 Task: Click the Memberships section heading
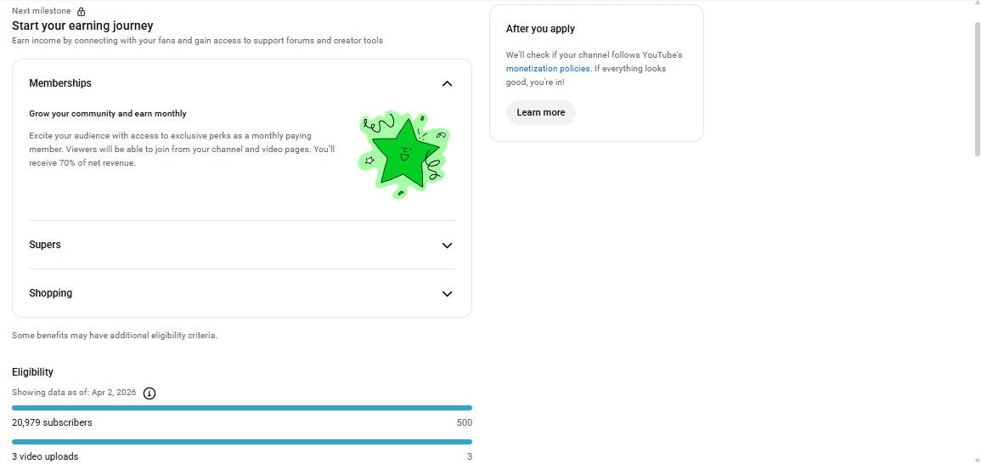[60, 83]
